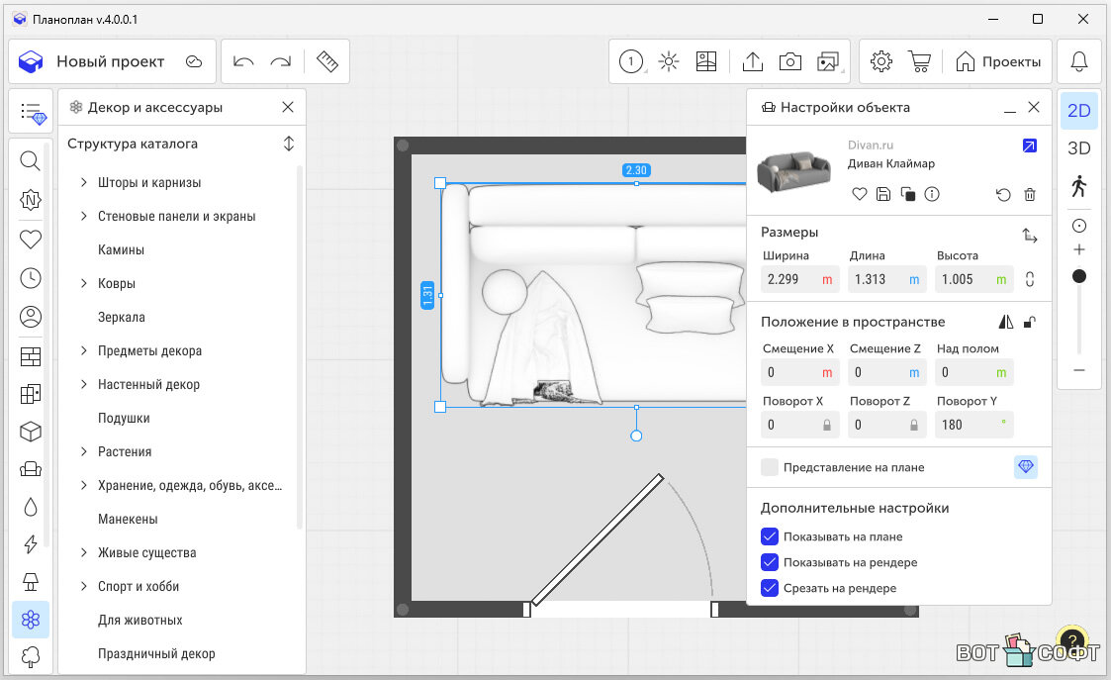Expand the 'Ковры' catalog category
The width and height of the screenshot is (1111, 680).
83,284
